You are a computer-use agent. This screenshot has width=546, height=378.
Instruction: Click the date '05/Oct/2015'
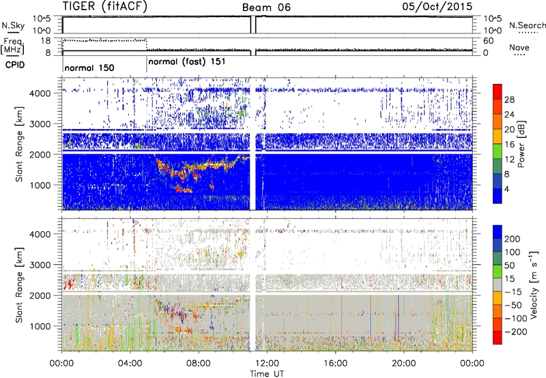click(437, 7)
